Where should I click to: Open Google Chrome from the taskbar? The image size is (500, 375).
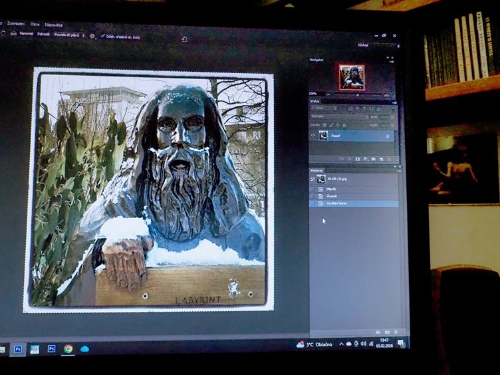[68, 348]
